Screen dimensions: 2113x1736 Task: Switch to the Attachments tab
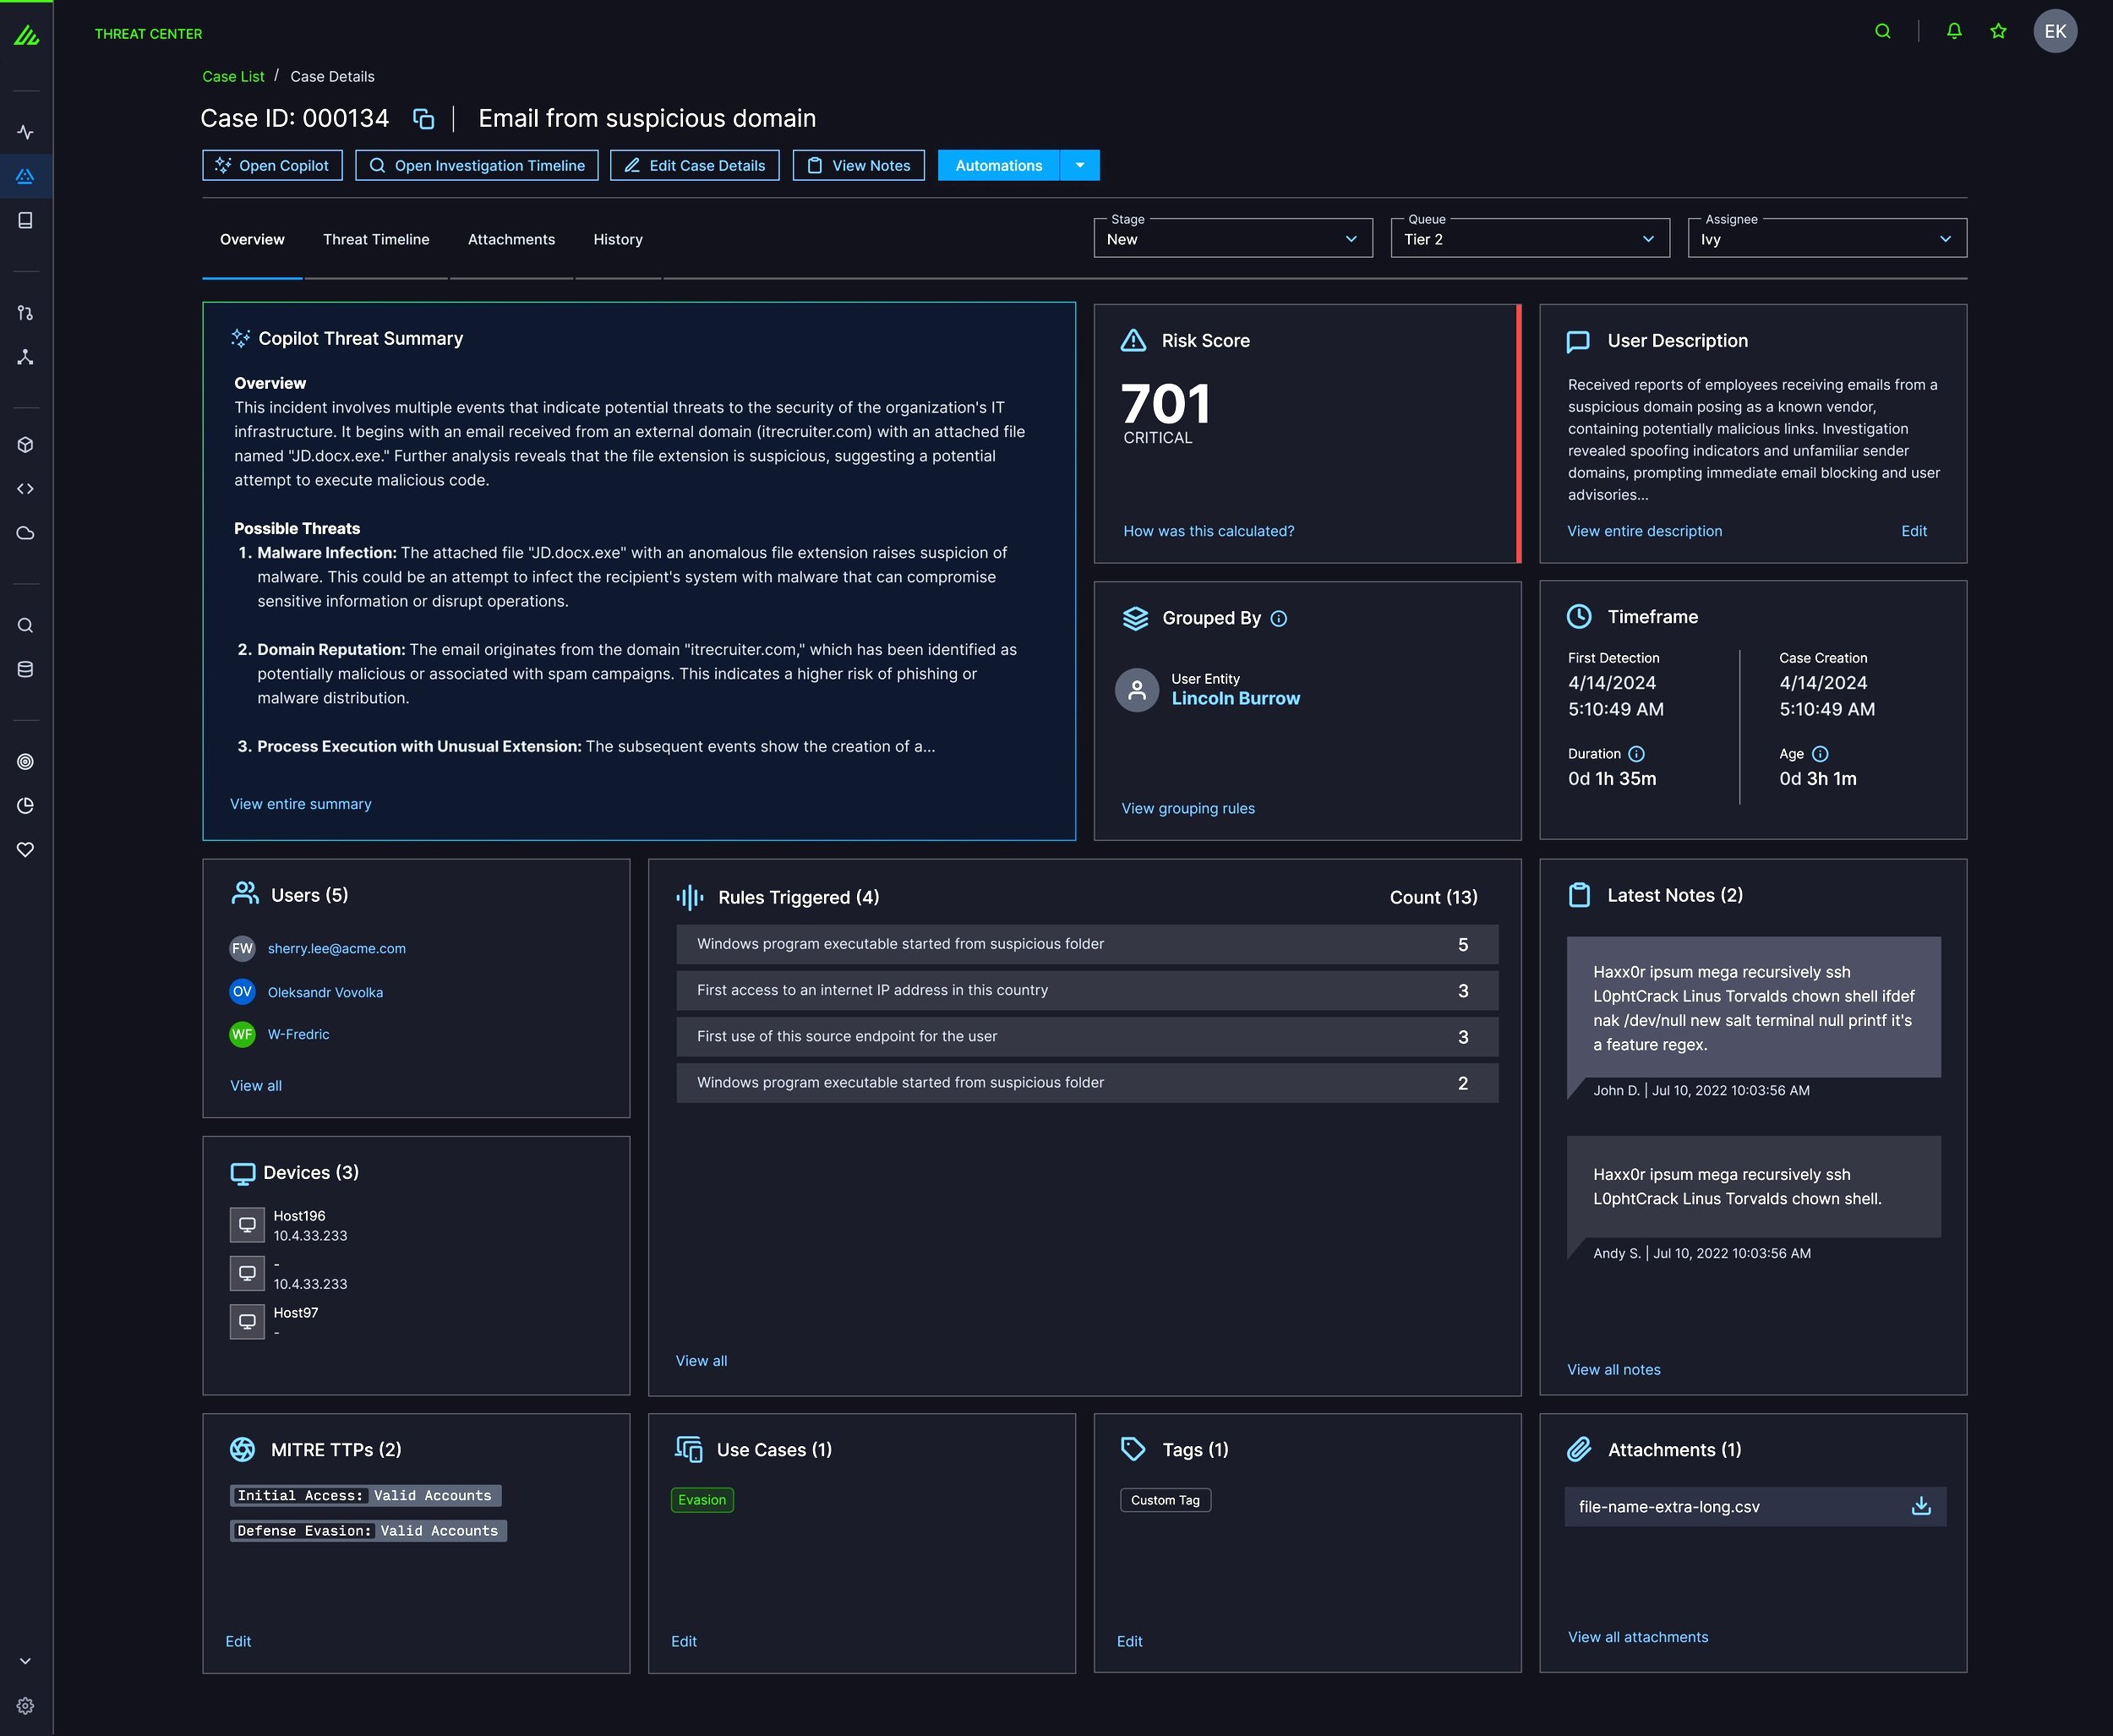coord(511,240)
